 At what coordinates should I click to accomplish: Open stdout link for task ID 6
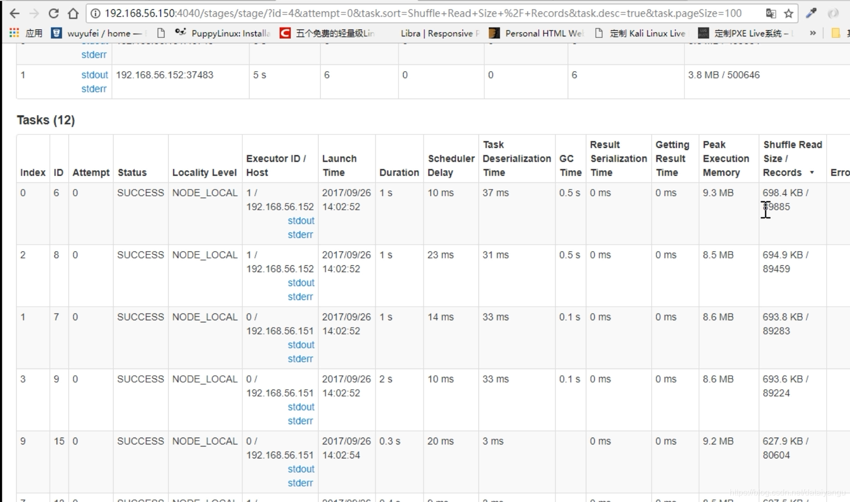click(x=301, y=221)
